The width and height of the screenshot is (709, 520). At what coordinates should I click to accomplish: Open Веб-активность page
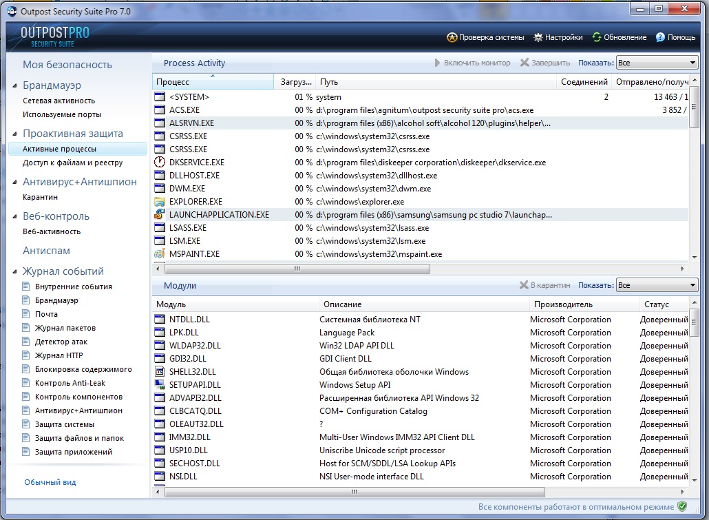[x=52, y=231]
